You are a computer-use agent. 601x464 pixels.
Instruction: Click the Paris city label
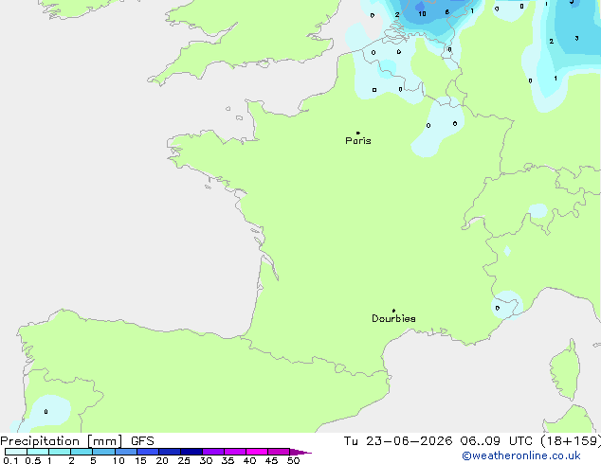tap(358, 141)
